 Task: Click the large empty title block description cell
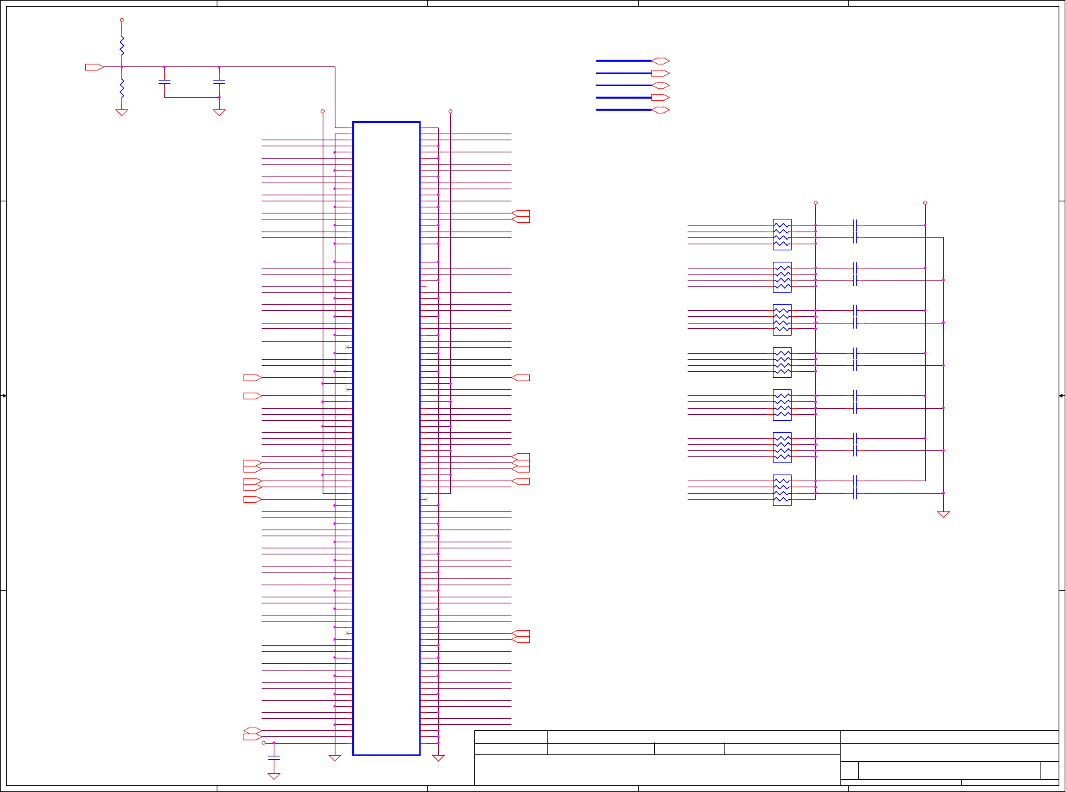click(657, 770)
